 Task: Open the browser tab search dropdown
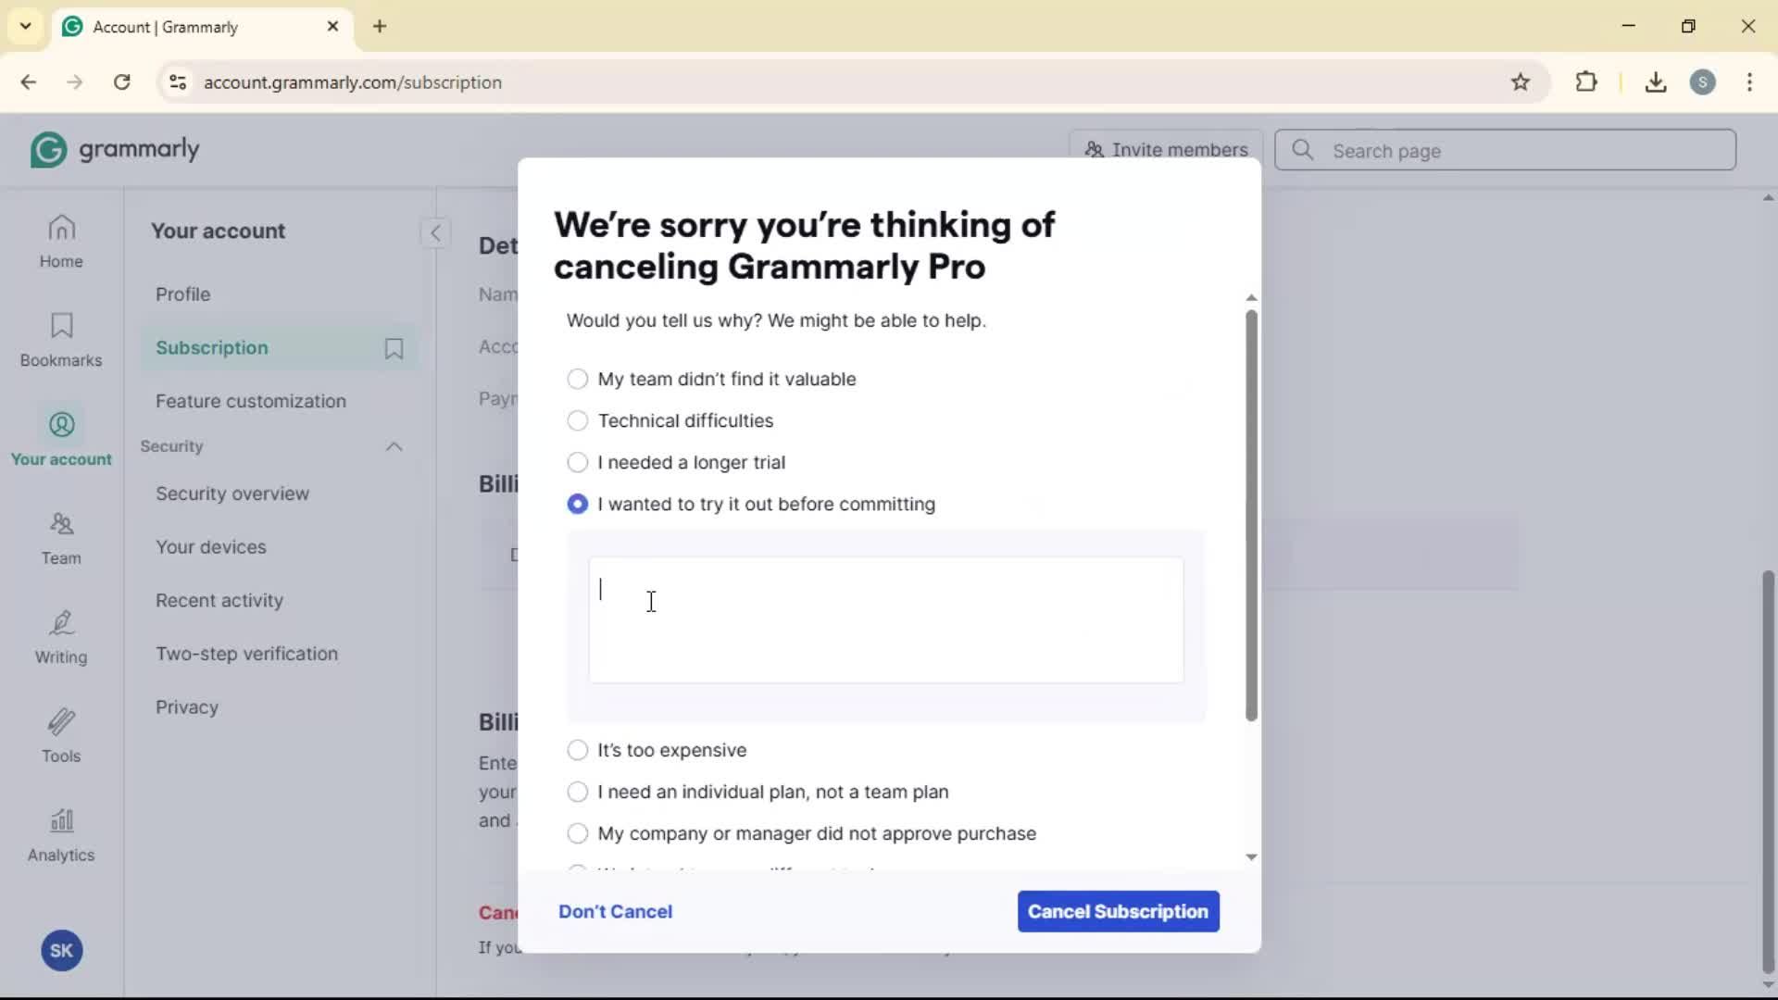click(26, 26)
